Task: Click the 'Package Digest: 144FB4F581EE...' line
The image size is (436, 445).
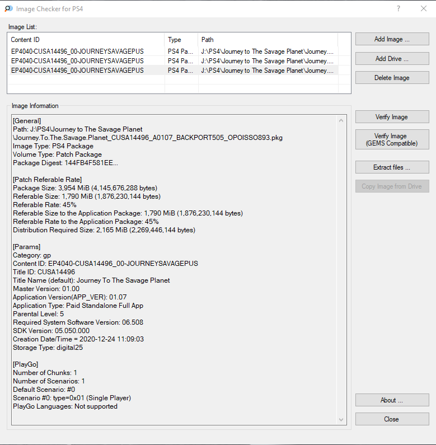Action: (65, 163)
